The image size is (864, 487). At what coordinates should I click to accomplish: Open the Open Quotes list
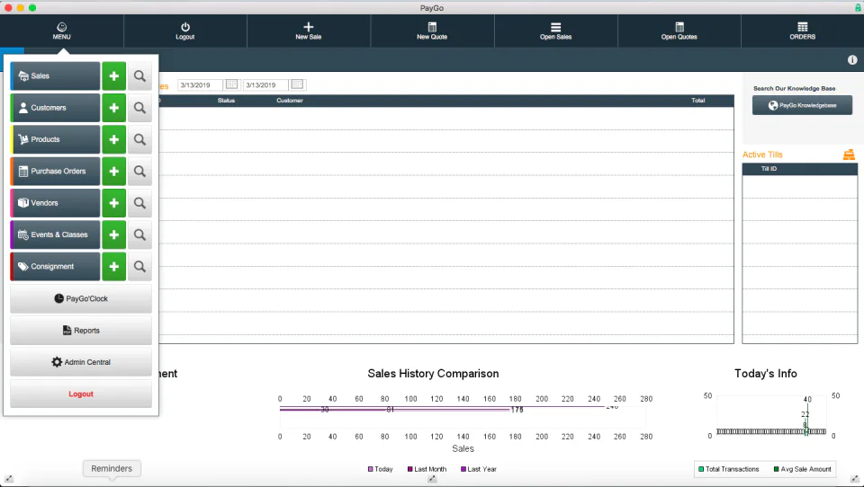coord(679,31)
